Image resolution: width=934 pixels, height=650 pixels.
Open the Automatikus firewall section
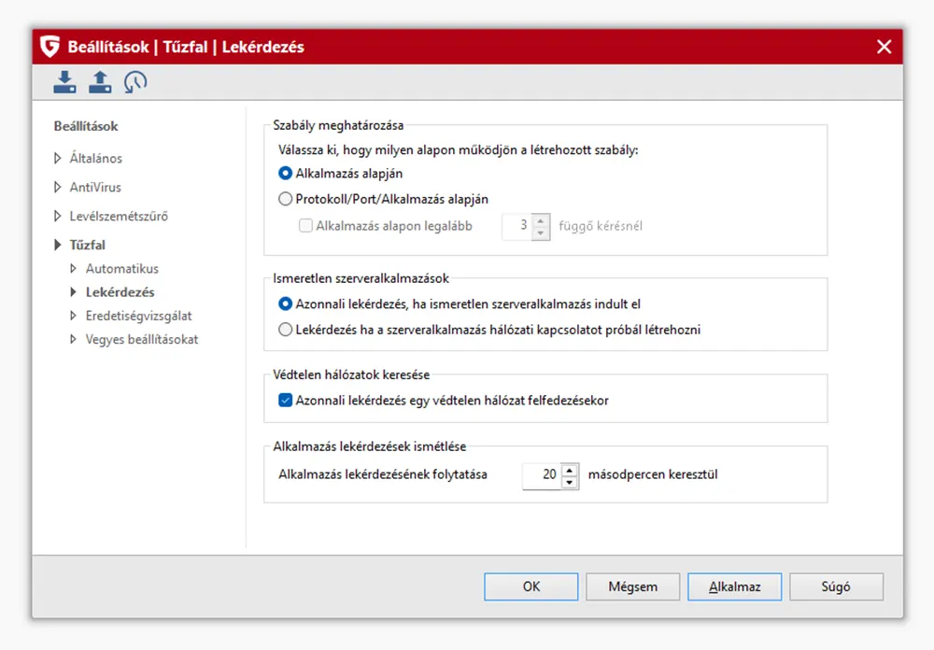pos(121,269)
